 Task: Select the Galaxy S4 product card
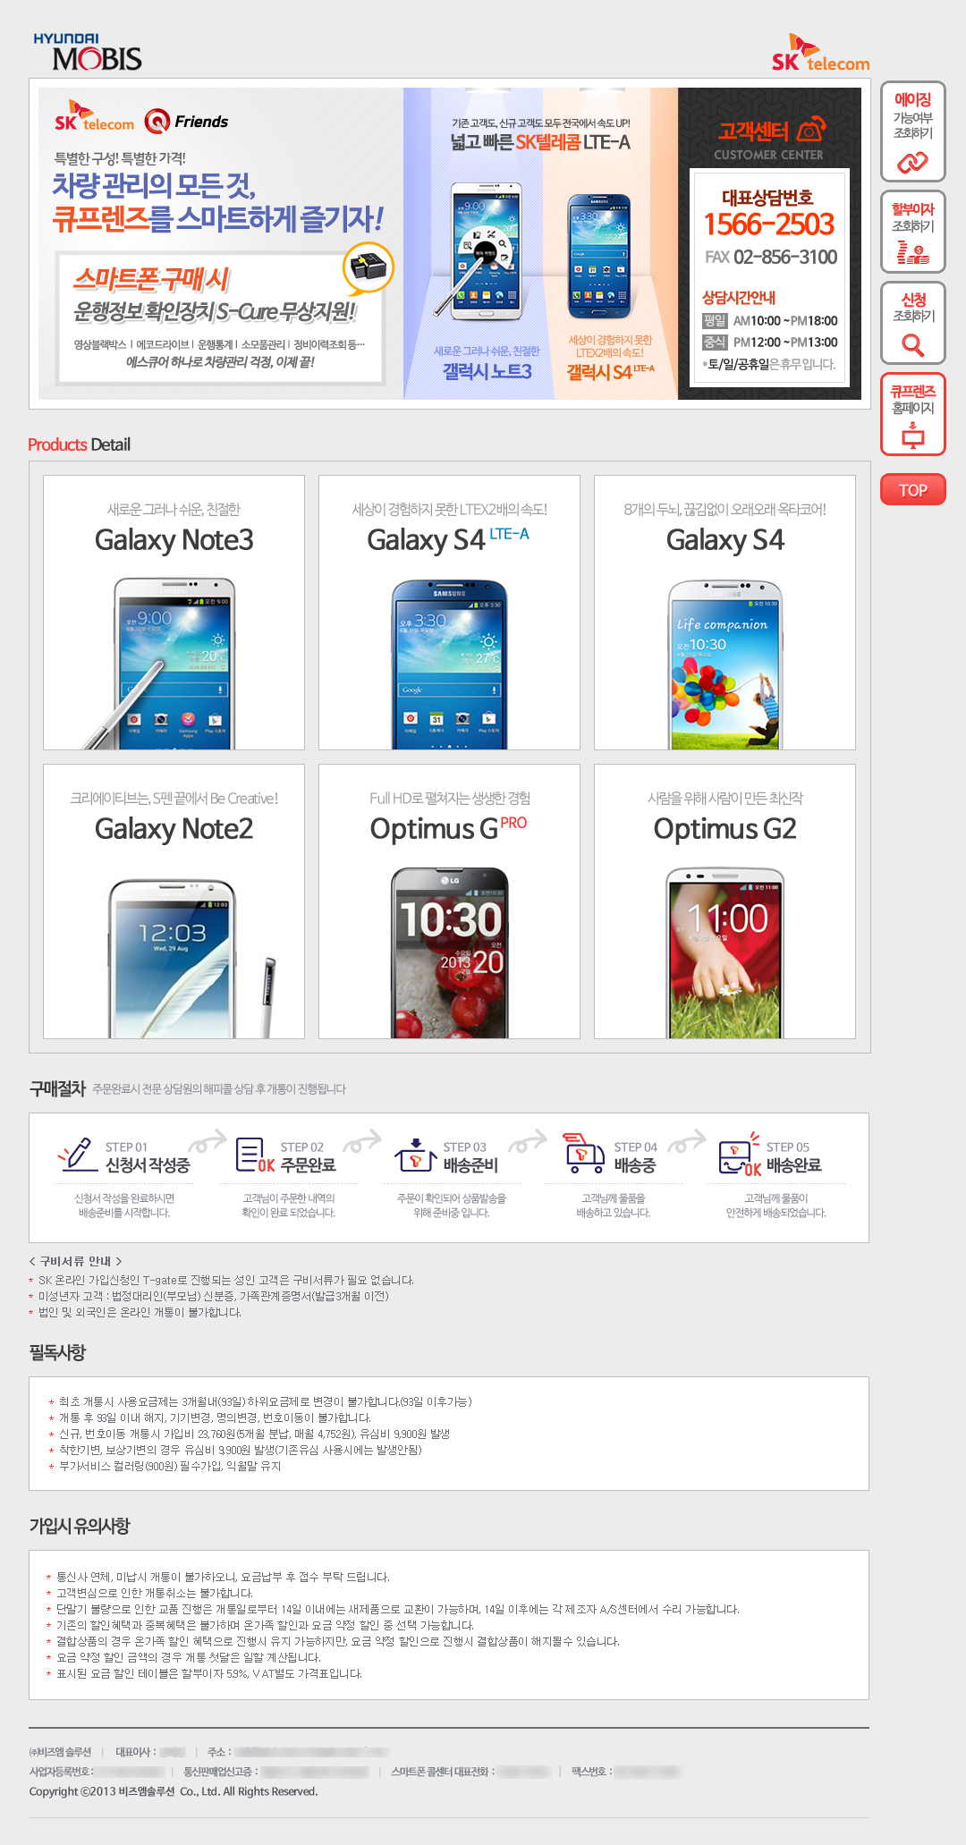point(724,613)
